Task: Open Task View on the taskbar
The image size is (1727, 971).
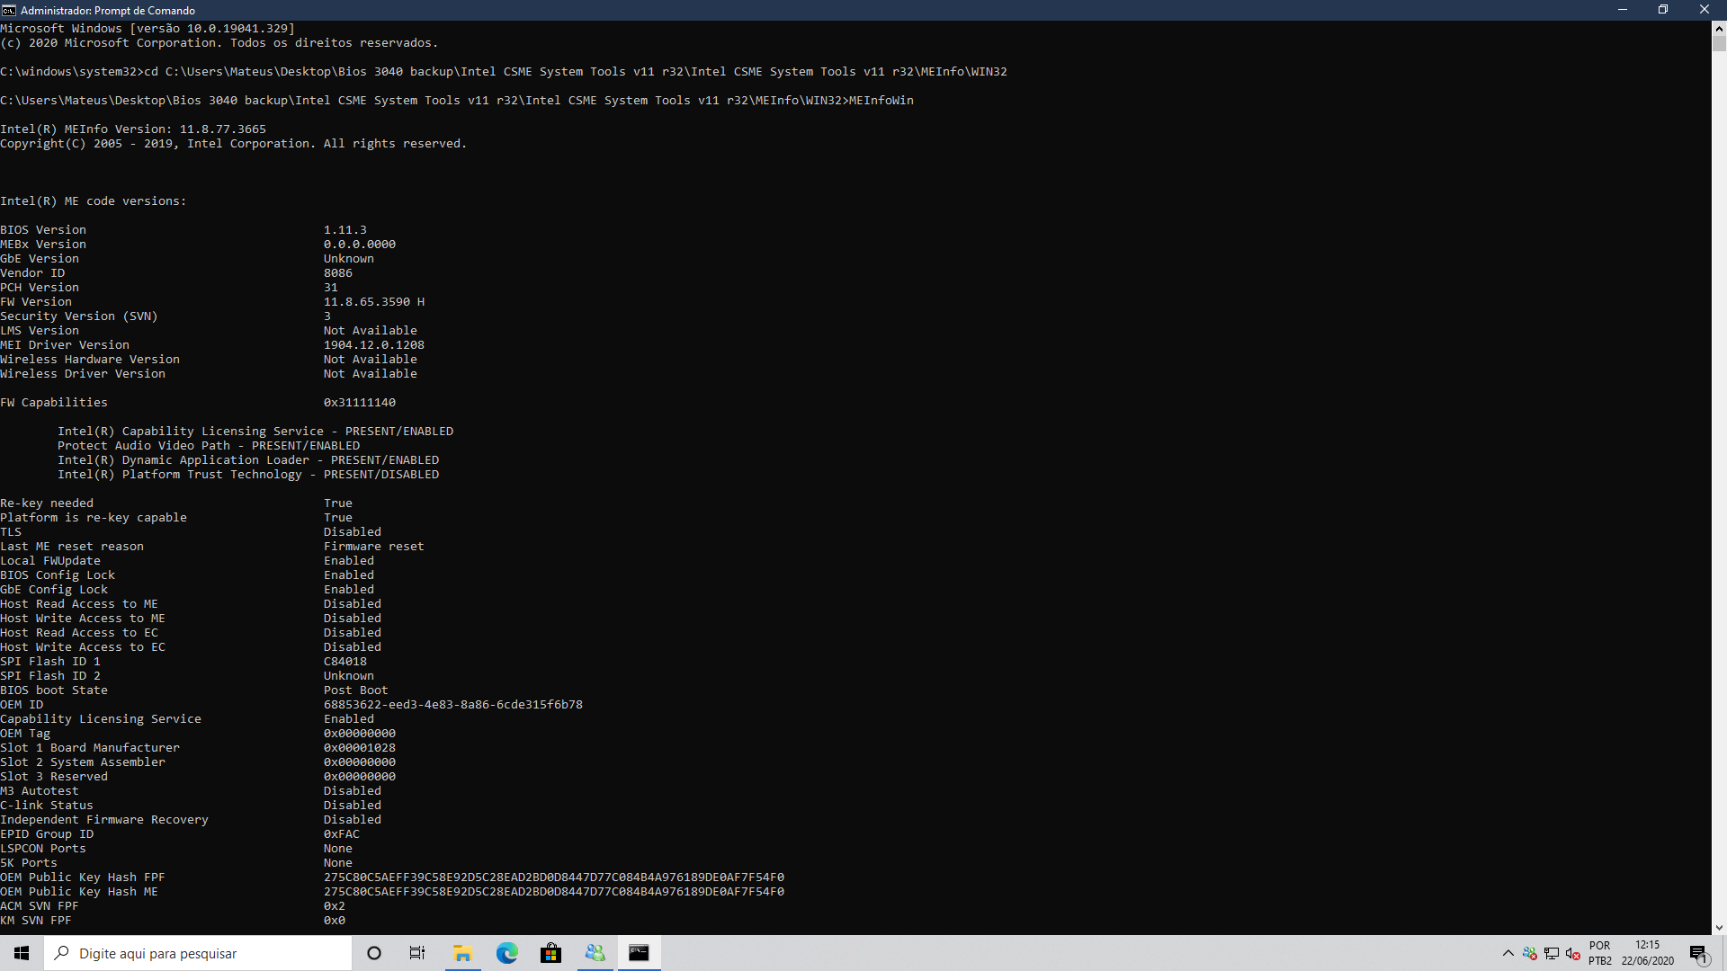Action: click(x=417, y=953)
